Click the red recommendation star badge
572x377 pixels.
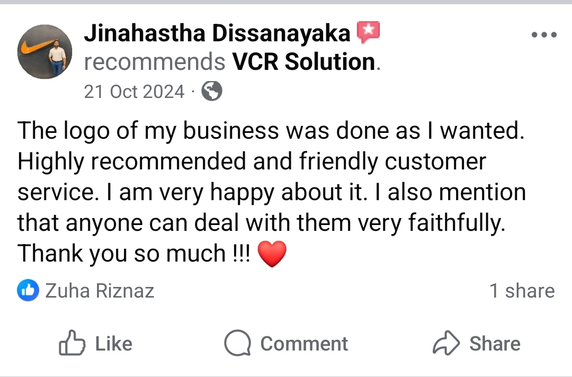click(368, 34)
